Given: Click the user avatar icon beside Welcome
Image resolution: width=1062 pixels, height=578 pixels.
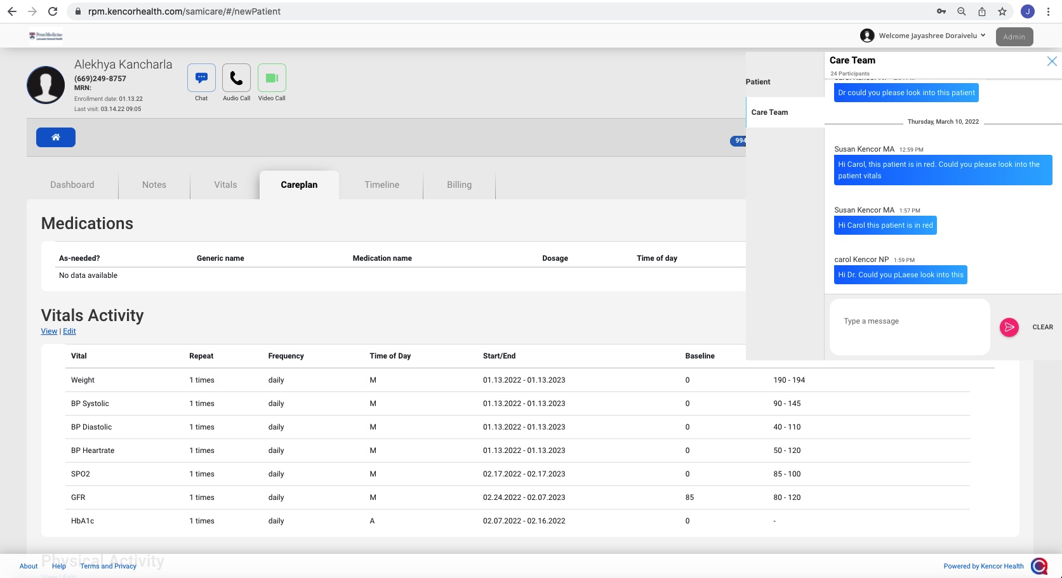Looking at the screenshot, I should (867, 36).
